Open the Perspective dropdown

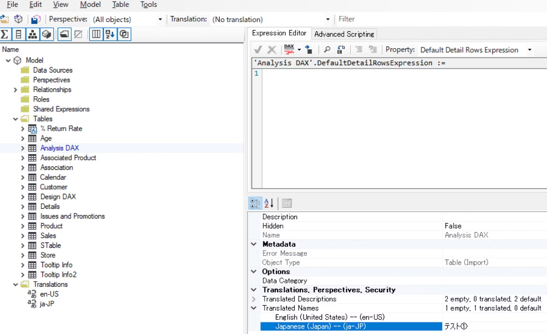coord(160,20)
